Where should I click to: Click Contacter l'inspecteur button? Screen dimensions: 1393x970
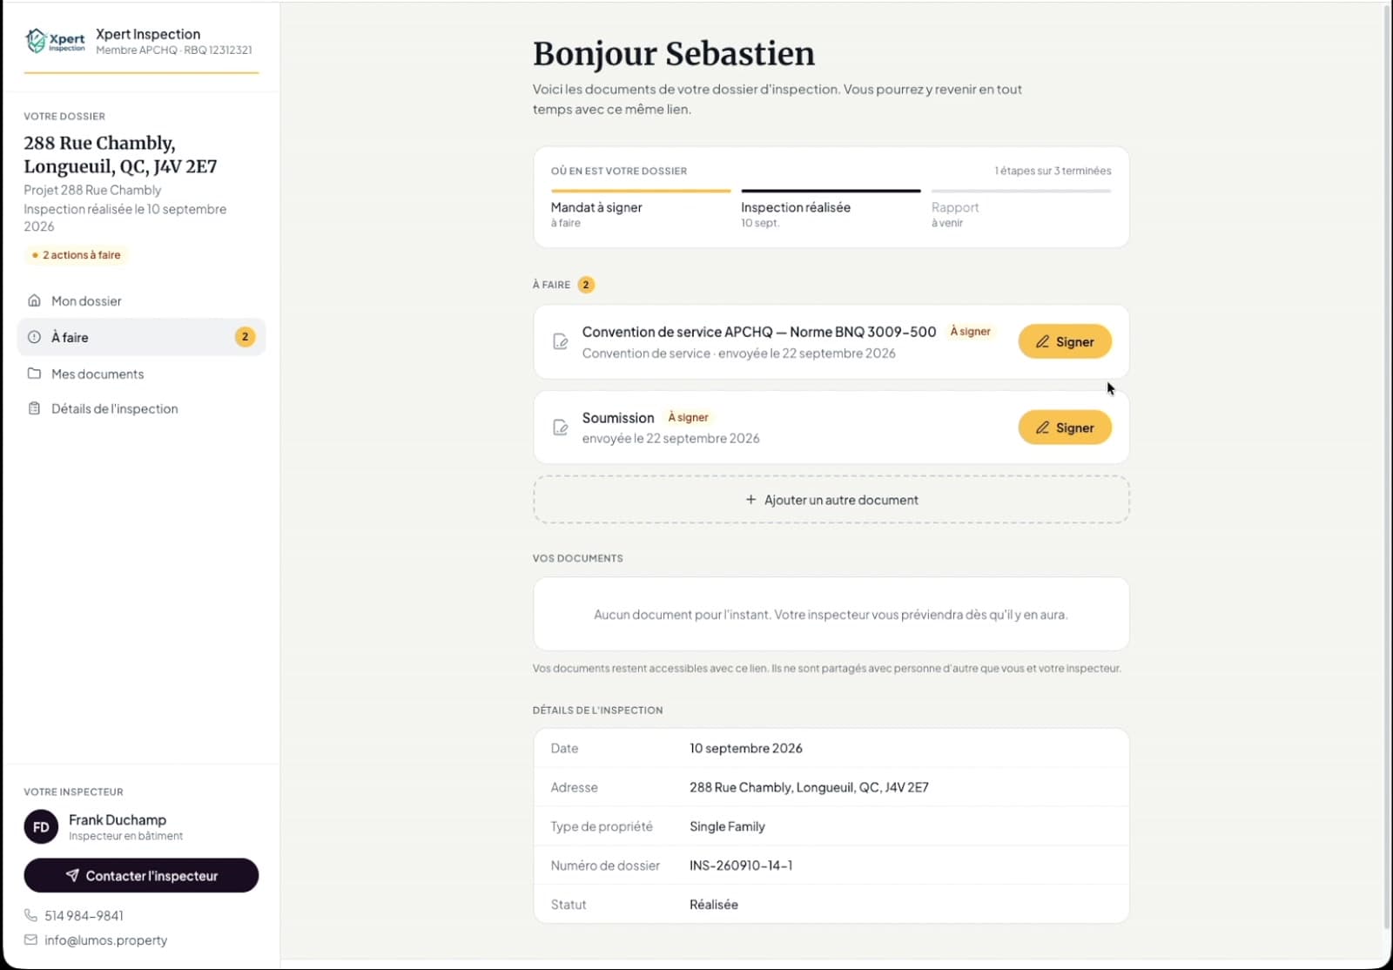pos(141,875)
